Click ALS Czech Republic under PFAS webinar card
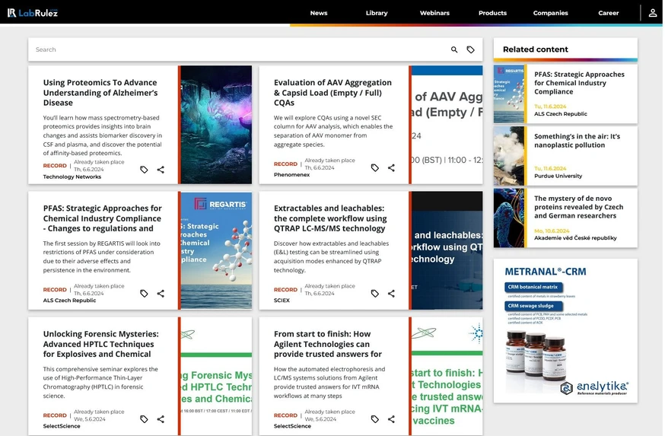The height and width of the screenshot is (436, 665). tap(69, 301)
